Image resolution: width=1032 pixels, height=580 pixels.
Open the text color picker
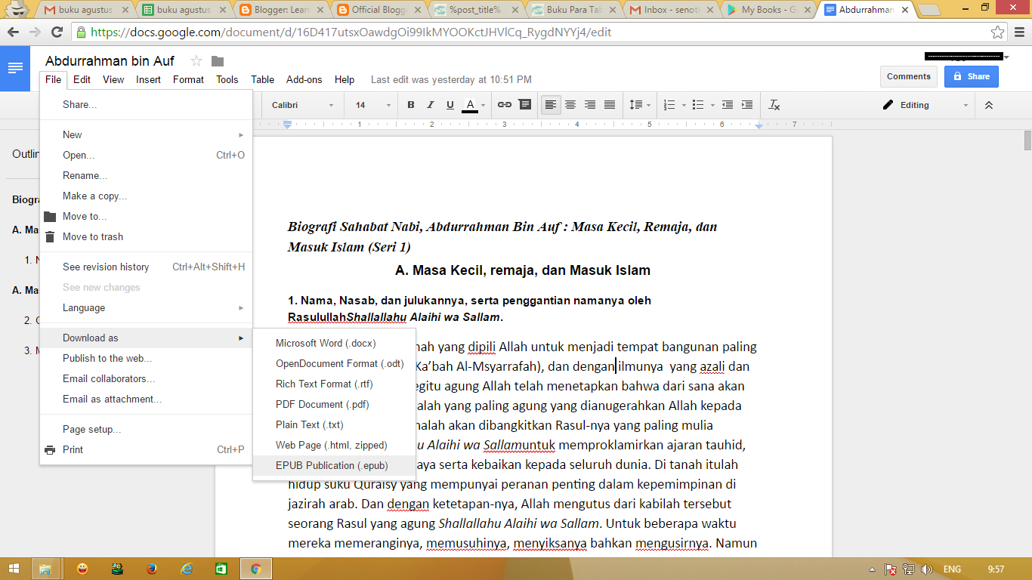click(470, 105)
